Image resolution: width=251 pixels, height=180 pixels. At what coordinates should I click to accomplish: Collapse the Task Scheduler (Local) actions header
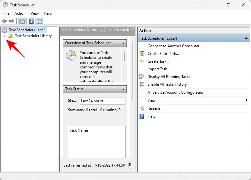pos(246,38)
